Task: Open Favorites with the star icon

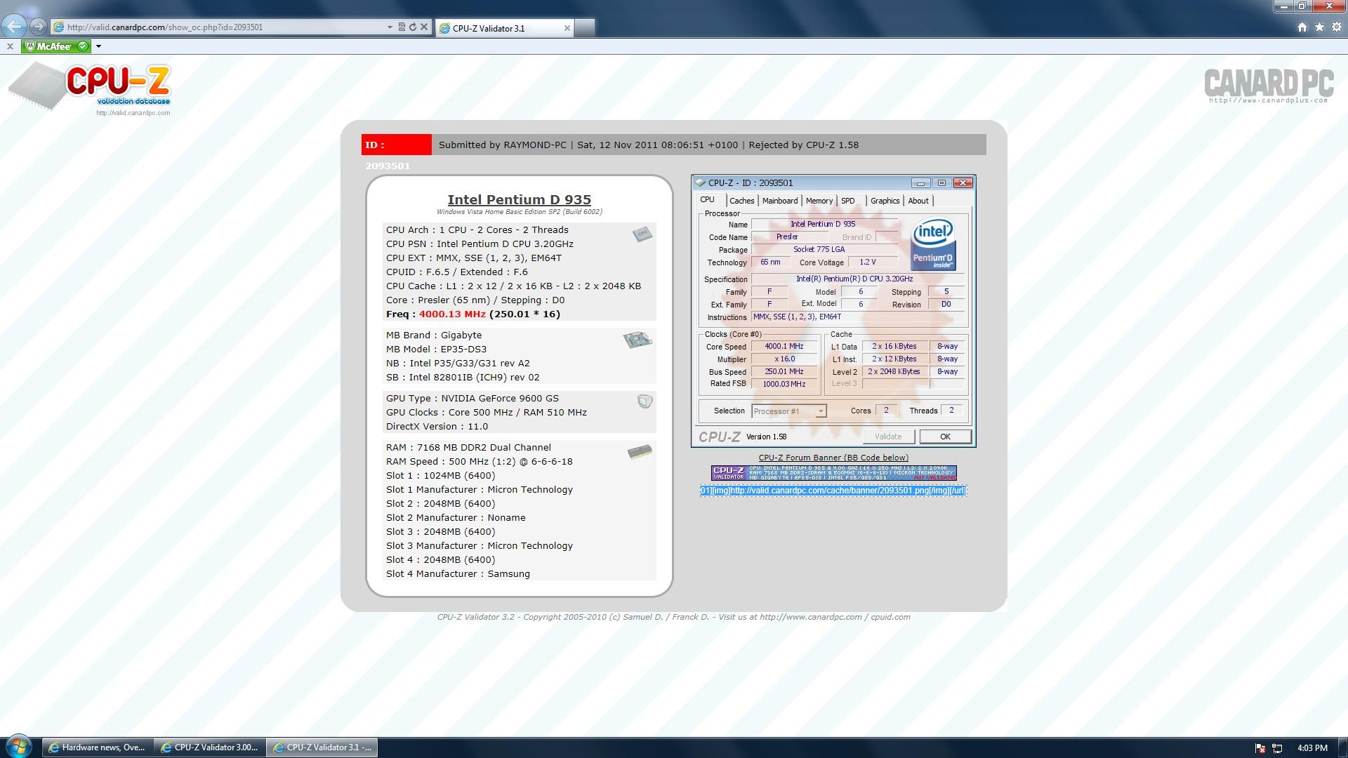Action: coord(1319,27)
